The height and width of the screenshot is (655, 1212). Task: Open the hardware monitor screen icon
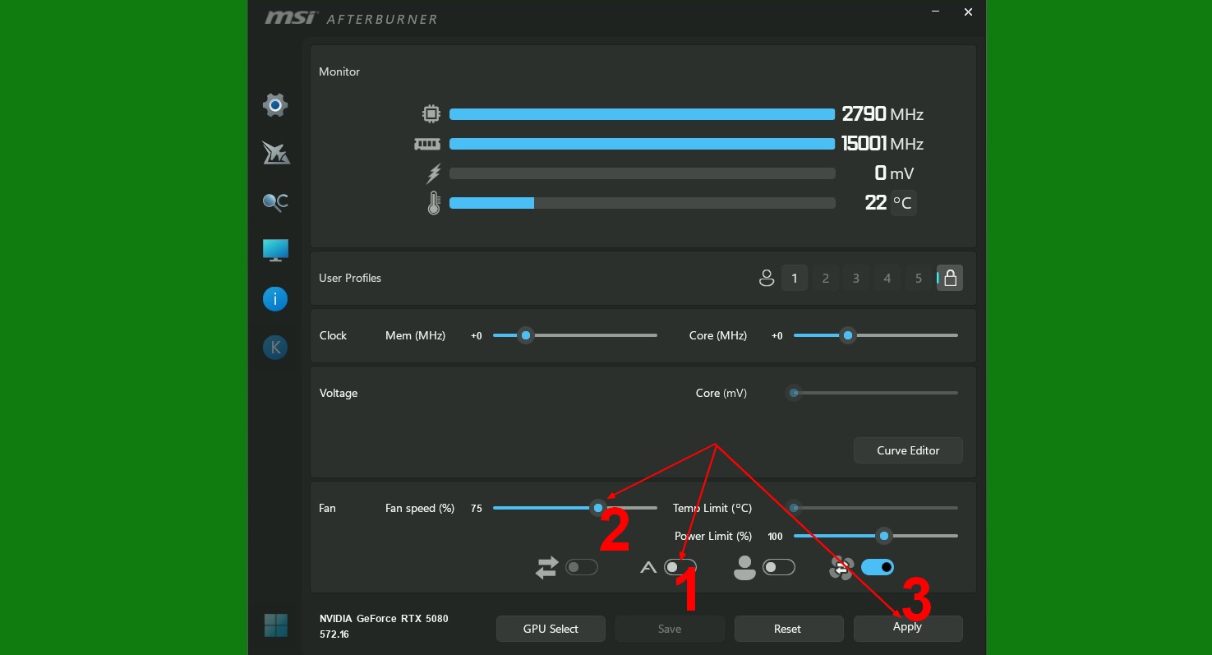click(x=275, y=250)
